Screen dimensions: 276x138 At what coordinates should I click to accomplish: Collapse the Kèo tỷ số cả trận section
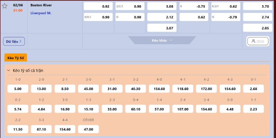click(x=9, y=71)
